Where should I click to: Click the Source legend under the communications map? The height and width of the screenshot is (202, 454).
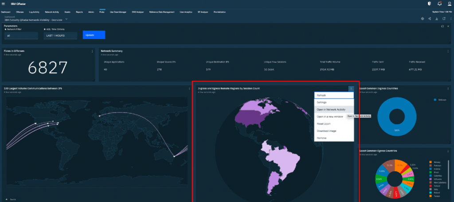pos(11,199)
